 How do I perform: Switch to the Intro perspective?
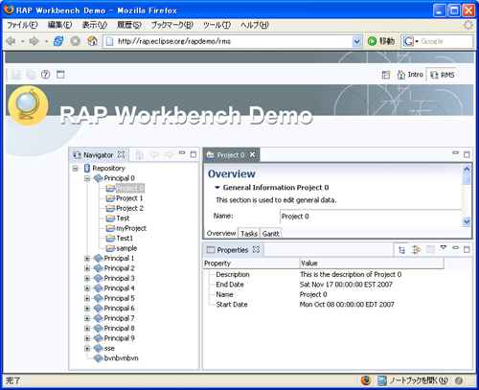[x=411, y=75]
